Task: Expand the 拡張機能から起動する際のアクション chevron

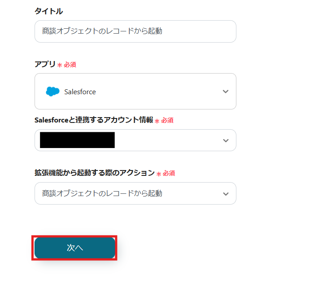Action: pyautogui.click(x=226, y=193)
